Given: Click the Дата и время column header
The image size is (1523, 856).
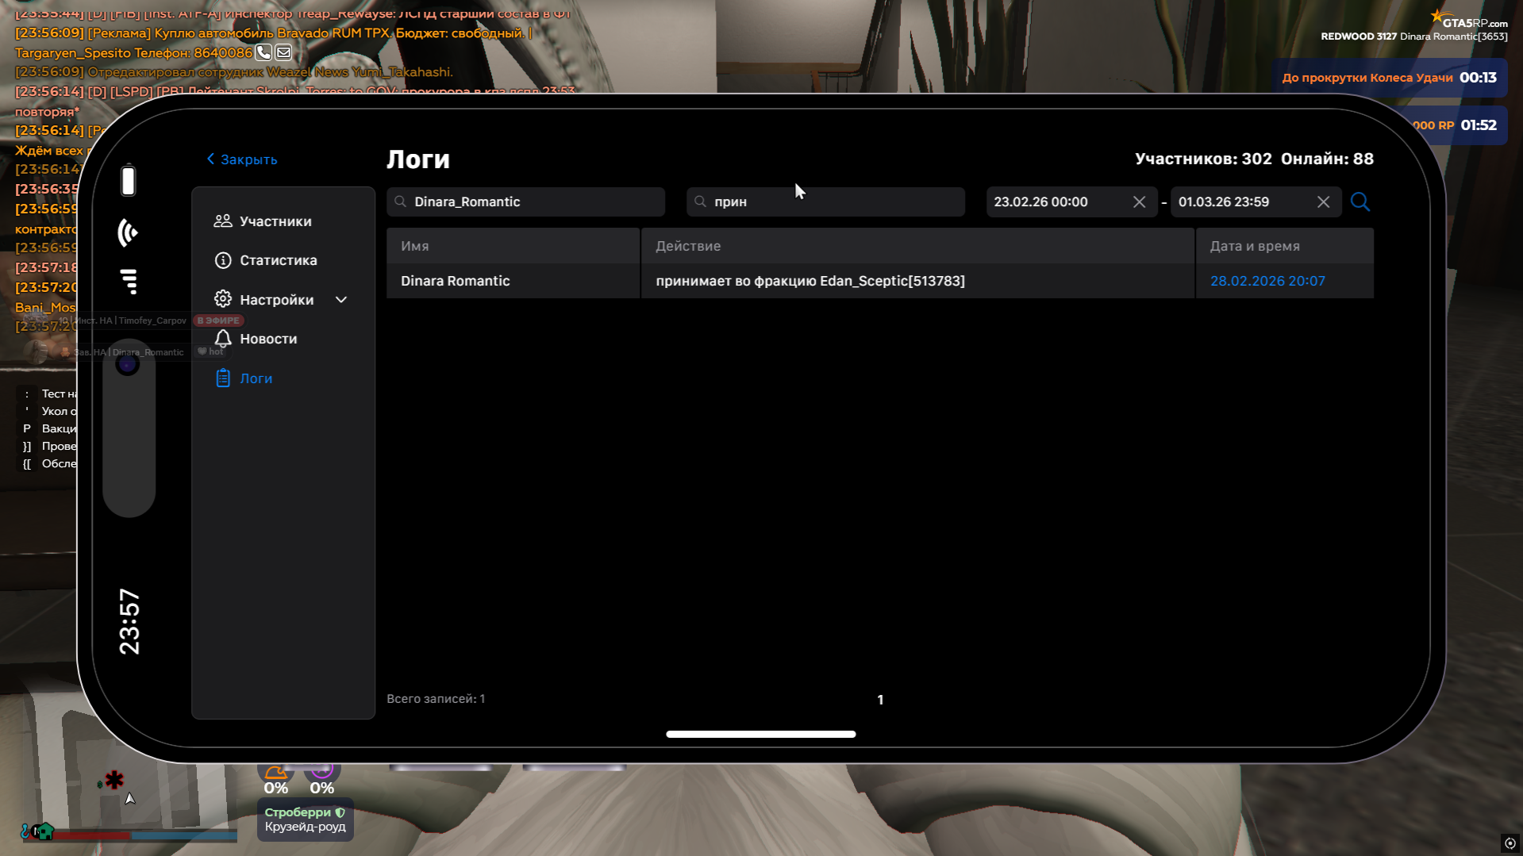Looking at the screenshot, I should pyautogui.click(x=1254, y=246).
